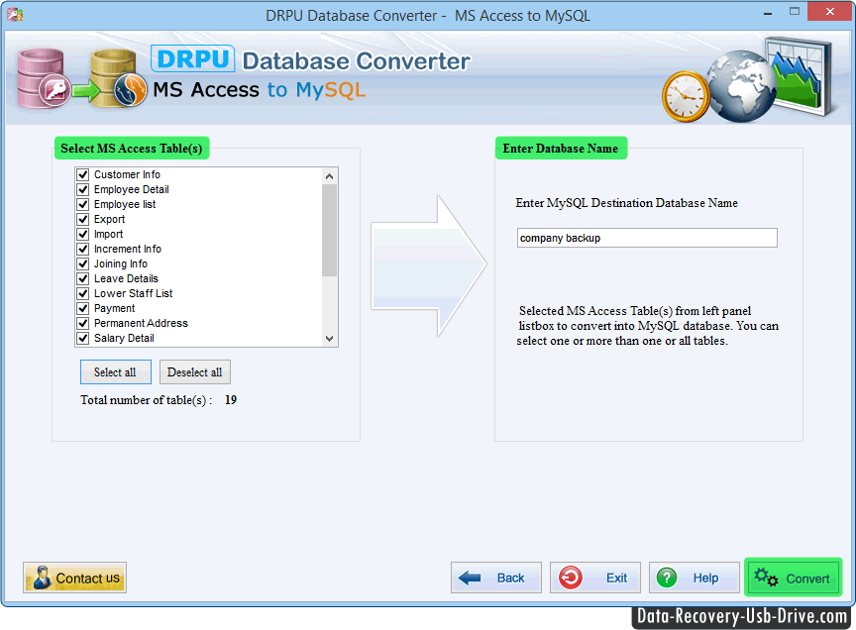Click the table list scrollbar thumb

pyautogui.click(x=329, y=230)
